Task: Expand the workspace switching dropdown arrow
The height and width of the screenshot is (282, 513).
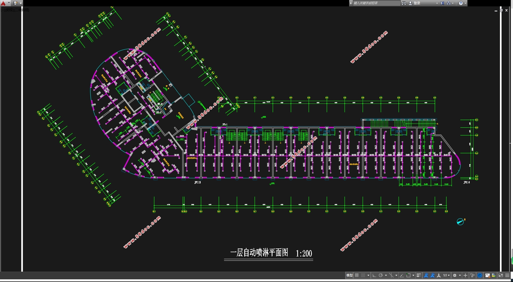Action: (x=460, y=275)
